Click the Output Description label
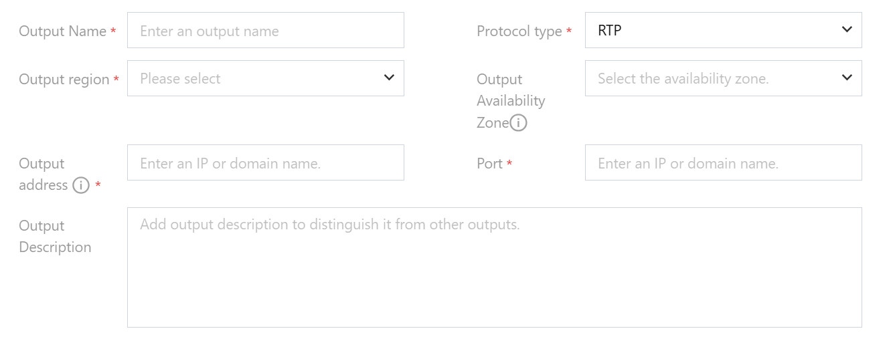The height and width of the screenshot is (351, 891). [x=54, y=236]
